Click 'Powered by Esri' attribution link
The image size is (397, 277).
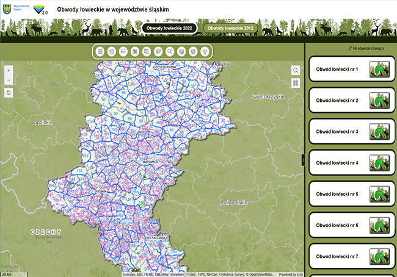pos(291,275)
